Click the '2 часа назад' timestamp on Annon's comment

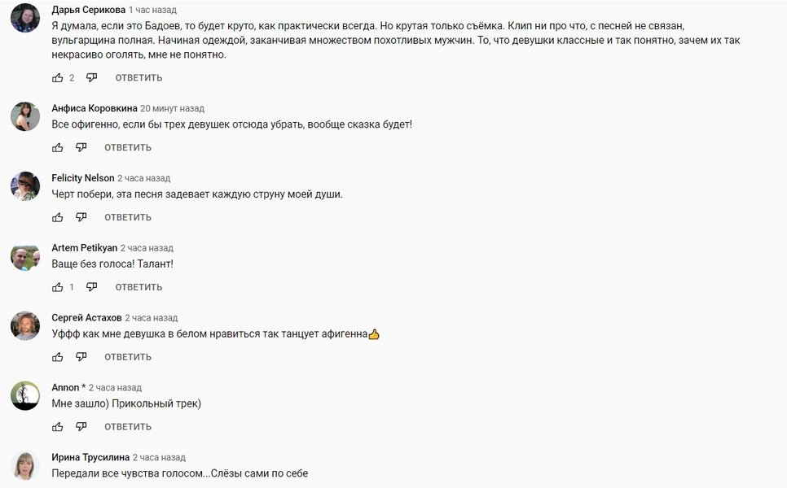[x=115, y=388]
